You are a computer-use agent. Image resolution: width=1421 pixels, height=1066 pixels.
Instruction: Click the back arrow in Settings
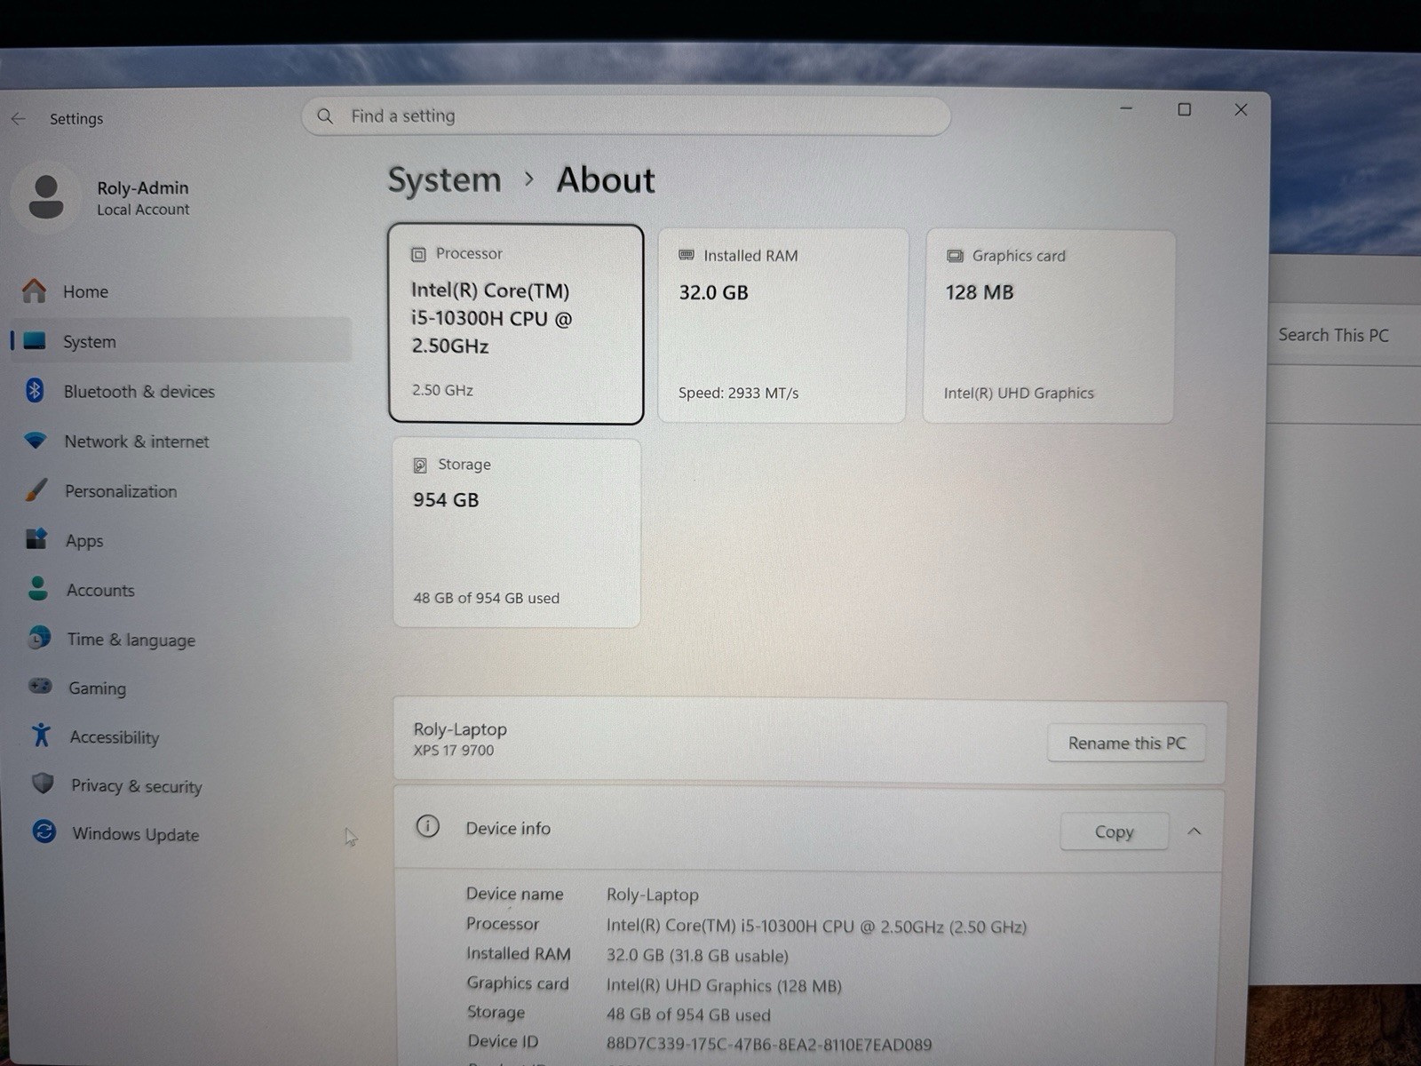point(18,118)
